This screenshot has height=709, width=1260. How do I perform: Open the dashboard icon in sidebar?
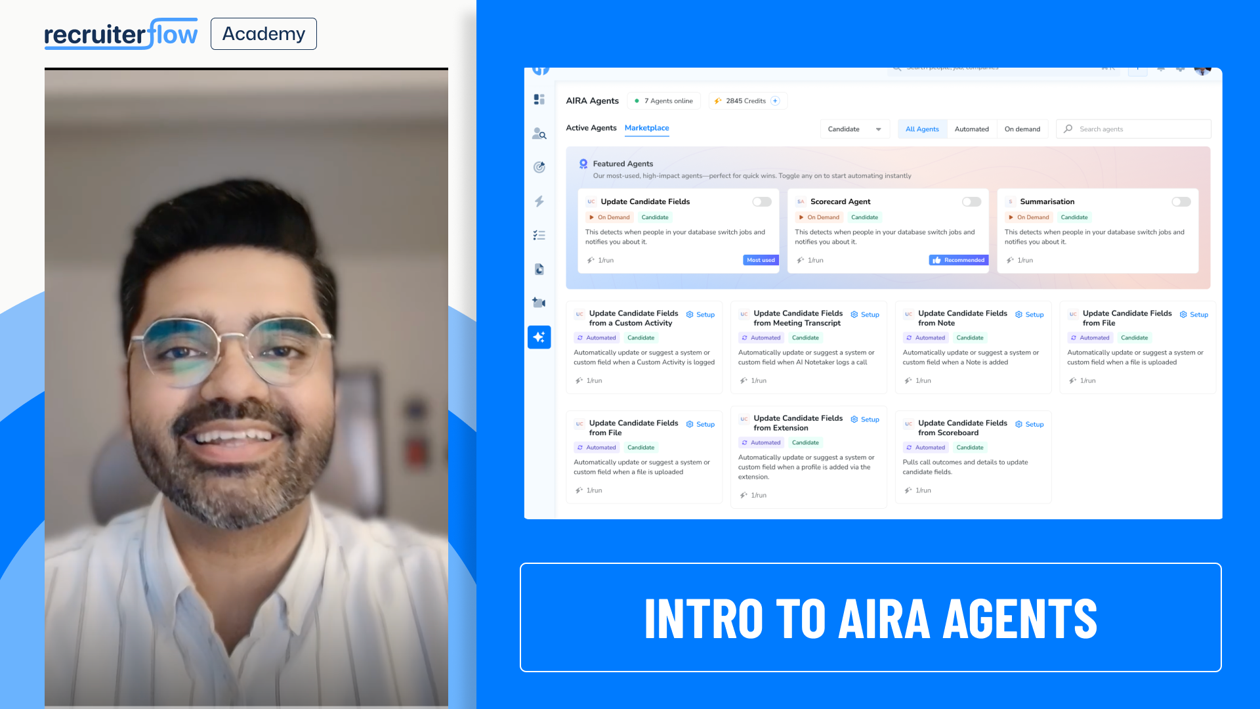(539, 99)
